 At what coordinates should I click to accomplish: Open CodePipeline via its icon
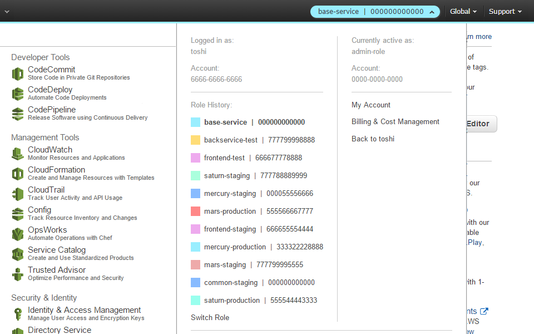pos(17,113)
